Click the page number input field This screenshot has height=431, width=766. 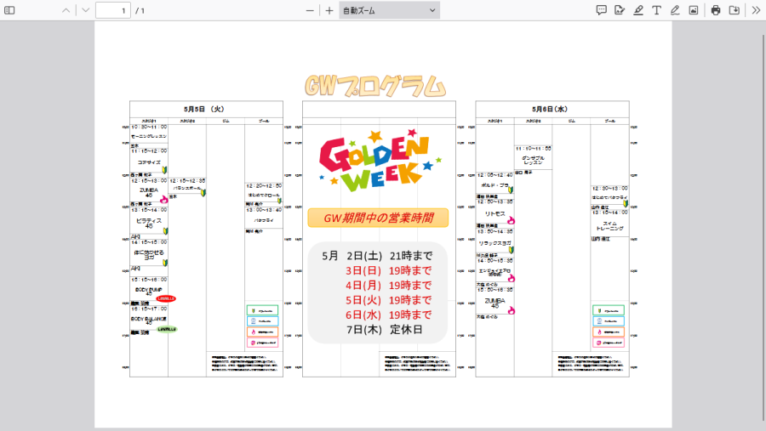pos(112,10)
